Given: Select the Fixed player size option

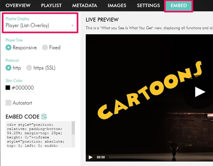Looking at the screenshot, I should (45, 48).
